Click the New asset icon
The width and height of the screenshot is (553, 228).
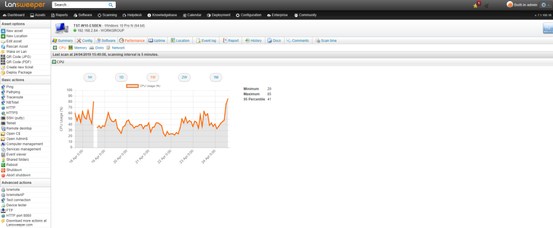pyautogui.click(x=3, y=31)
